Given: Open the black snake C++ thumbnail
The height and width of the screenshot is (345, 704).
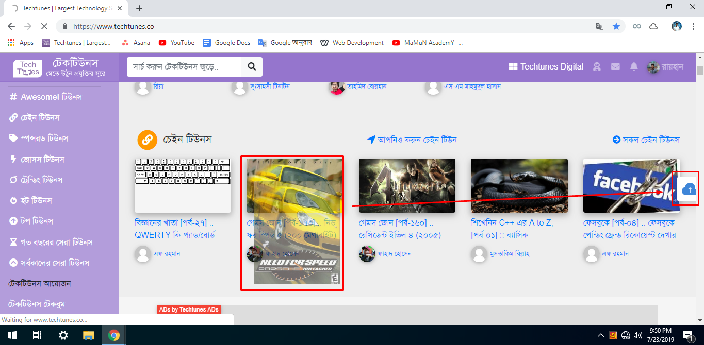Looking at the screenshot, I should (519, 185).
